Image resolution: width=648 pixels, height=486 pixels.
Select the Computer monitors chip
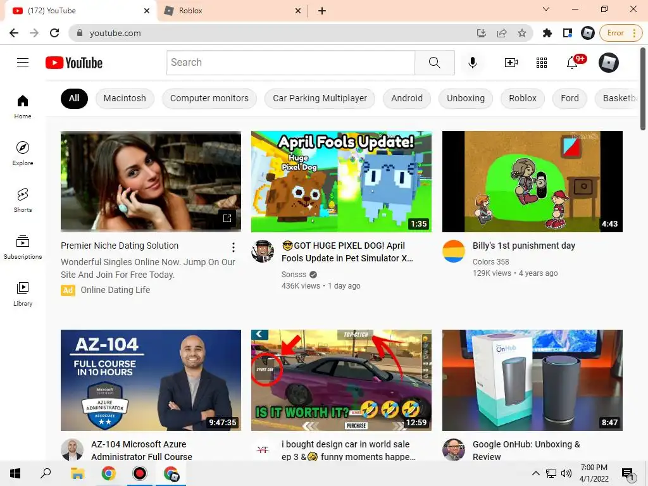(x=209, y=98)
